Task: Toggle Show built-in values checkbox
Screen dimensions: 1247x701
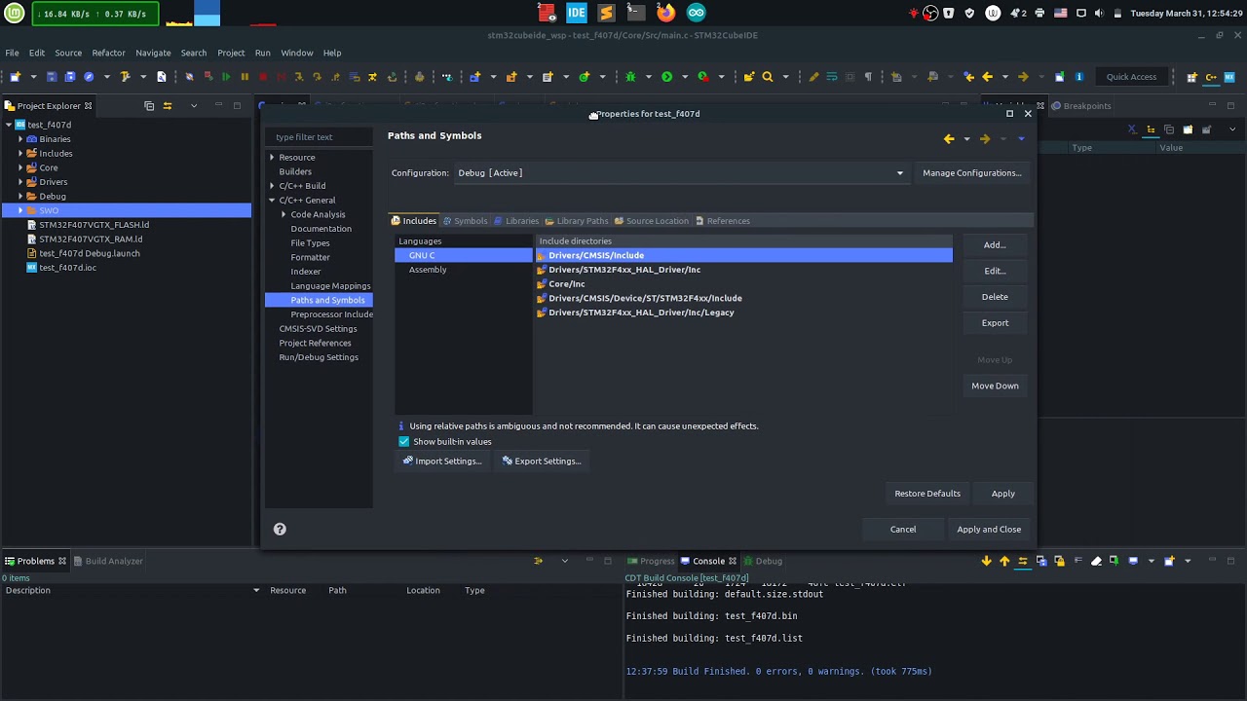Action: point(404,442)
